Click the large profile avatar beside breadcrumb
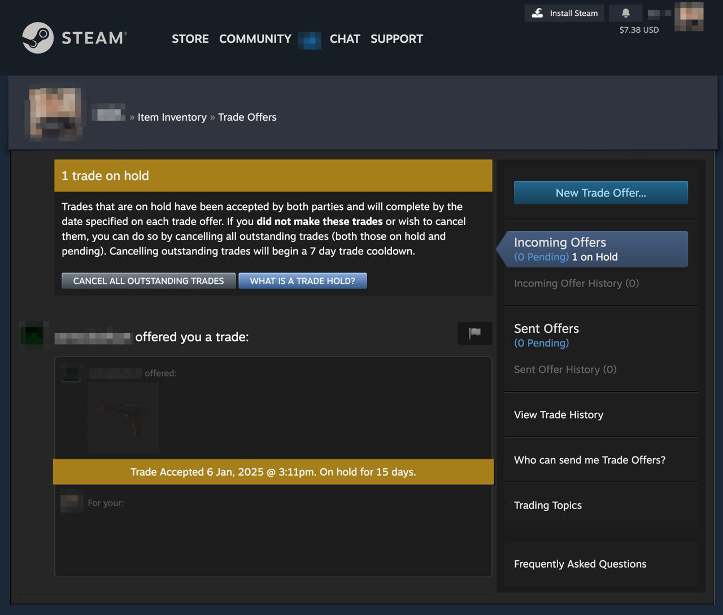This screenshot has height=615, width=723. pos(55,113)
